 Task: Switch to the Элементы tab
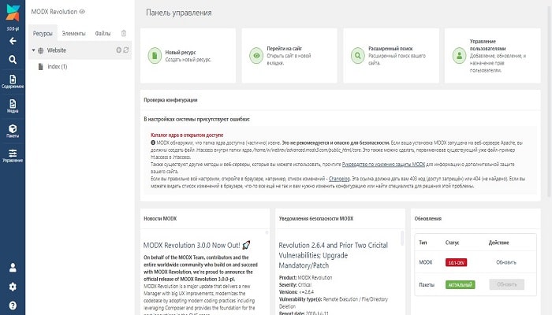coord(73,33)
